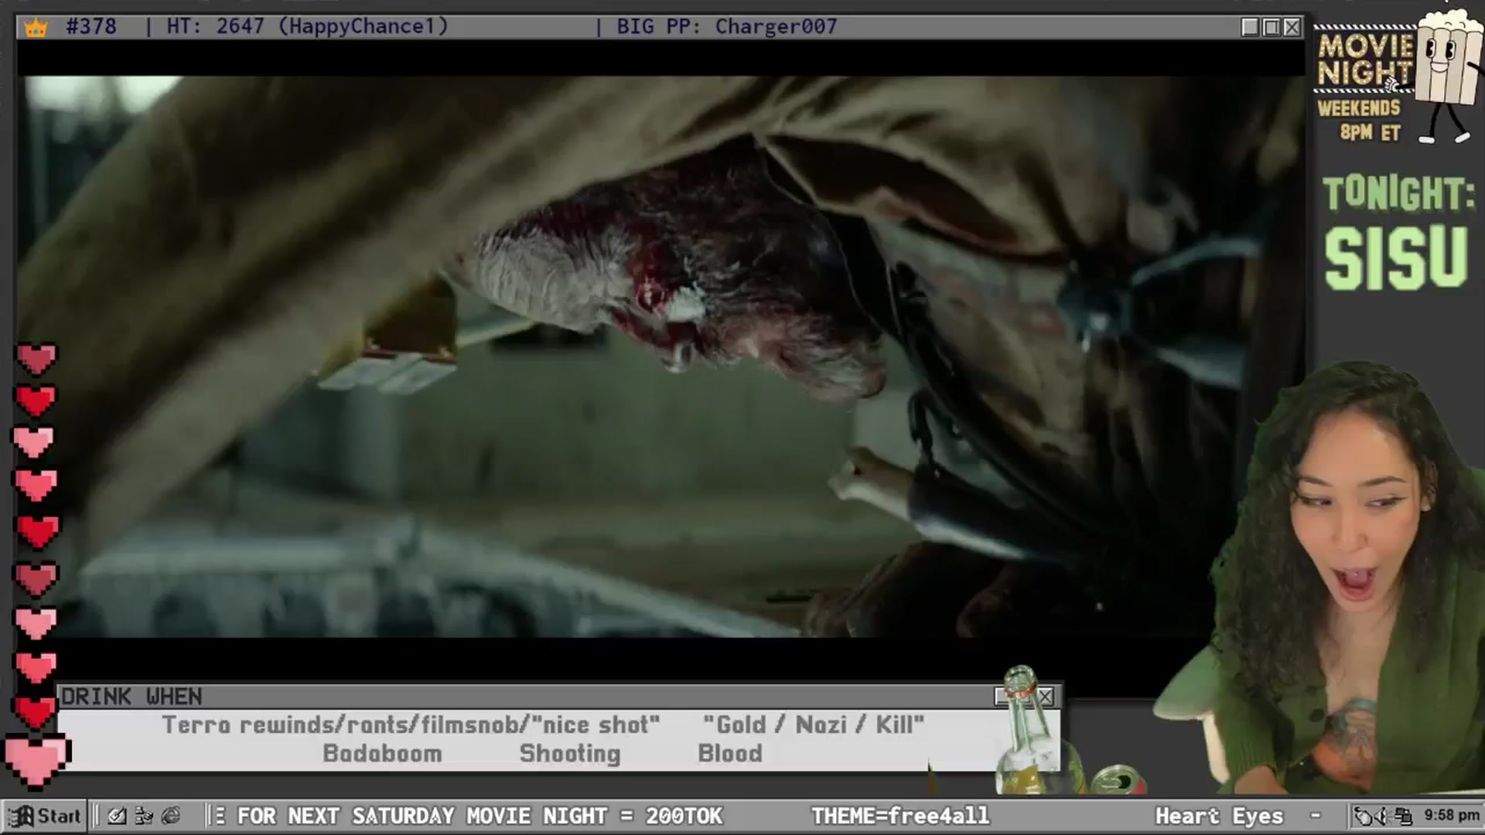Click the "Badaboom" drink rule
The width and height of the screenshot is (1485, 835).
click(382, 753)
